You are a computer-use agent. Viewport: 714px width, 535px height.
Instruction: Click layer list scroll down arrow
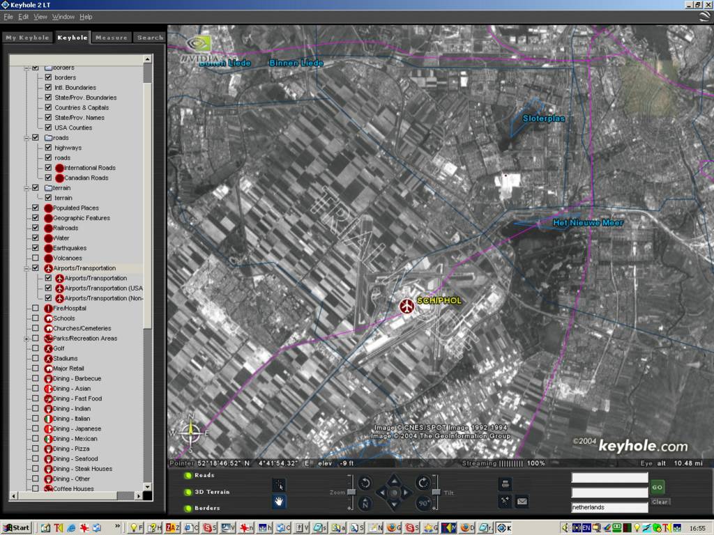[x=148, y=486]
